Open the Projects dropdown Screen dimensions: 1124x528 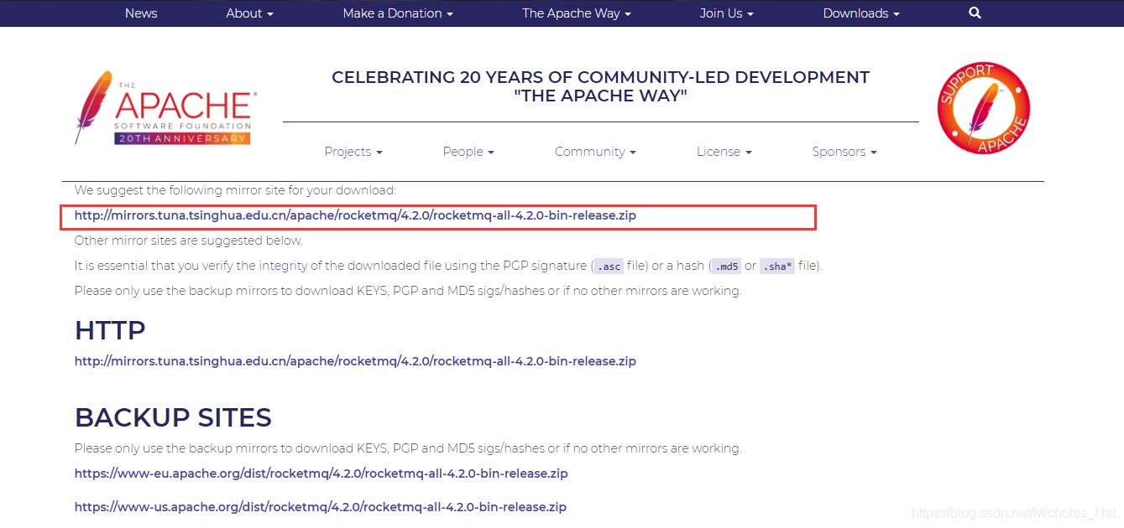click(353, 152)
